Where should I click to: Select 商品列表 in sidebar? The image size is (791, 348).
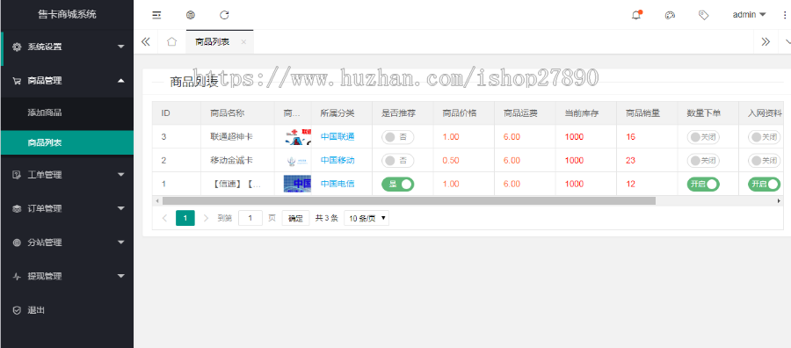[x=67, y=142]
